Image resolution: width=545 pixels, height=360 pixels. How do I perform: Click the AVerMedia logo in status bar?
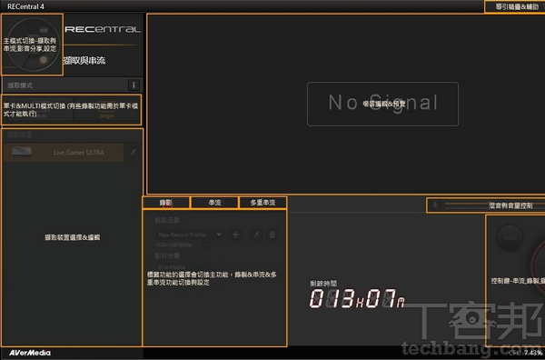point(30,353)
